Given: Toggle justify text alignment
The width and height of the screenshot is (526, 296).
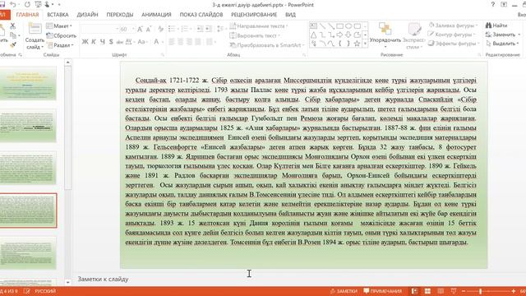Looking at the screenshot, I should [198, 42].
